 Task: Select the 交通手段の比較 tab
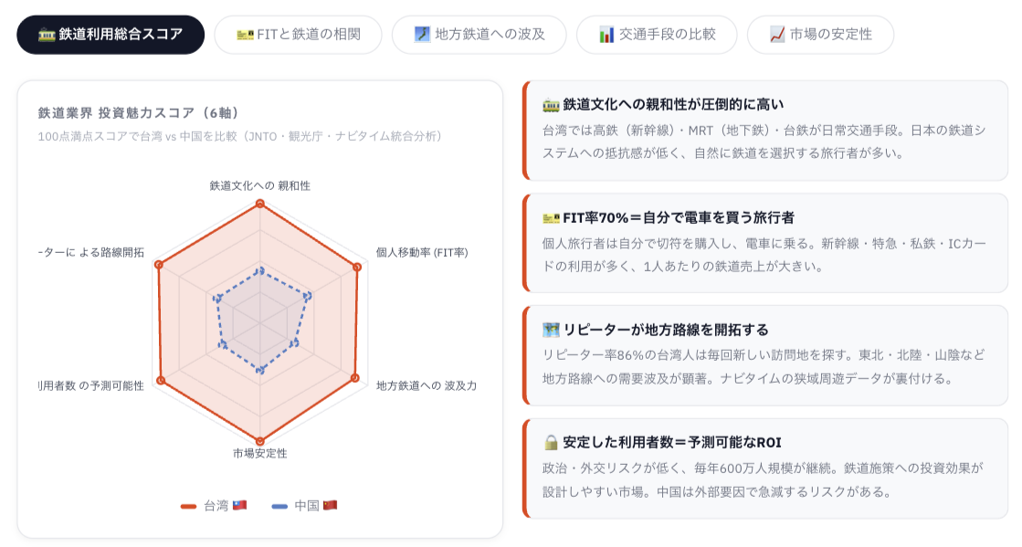pos(655,35)
